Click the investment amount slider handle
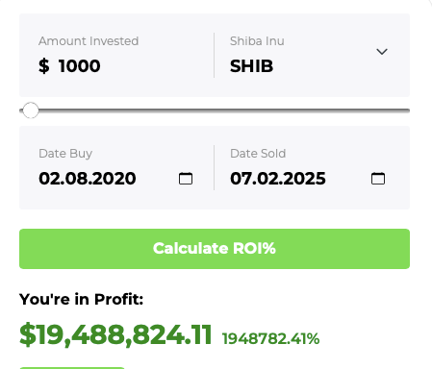 pyautogui.click(x=31, y=111)
